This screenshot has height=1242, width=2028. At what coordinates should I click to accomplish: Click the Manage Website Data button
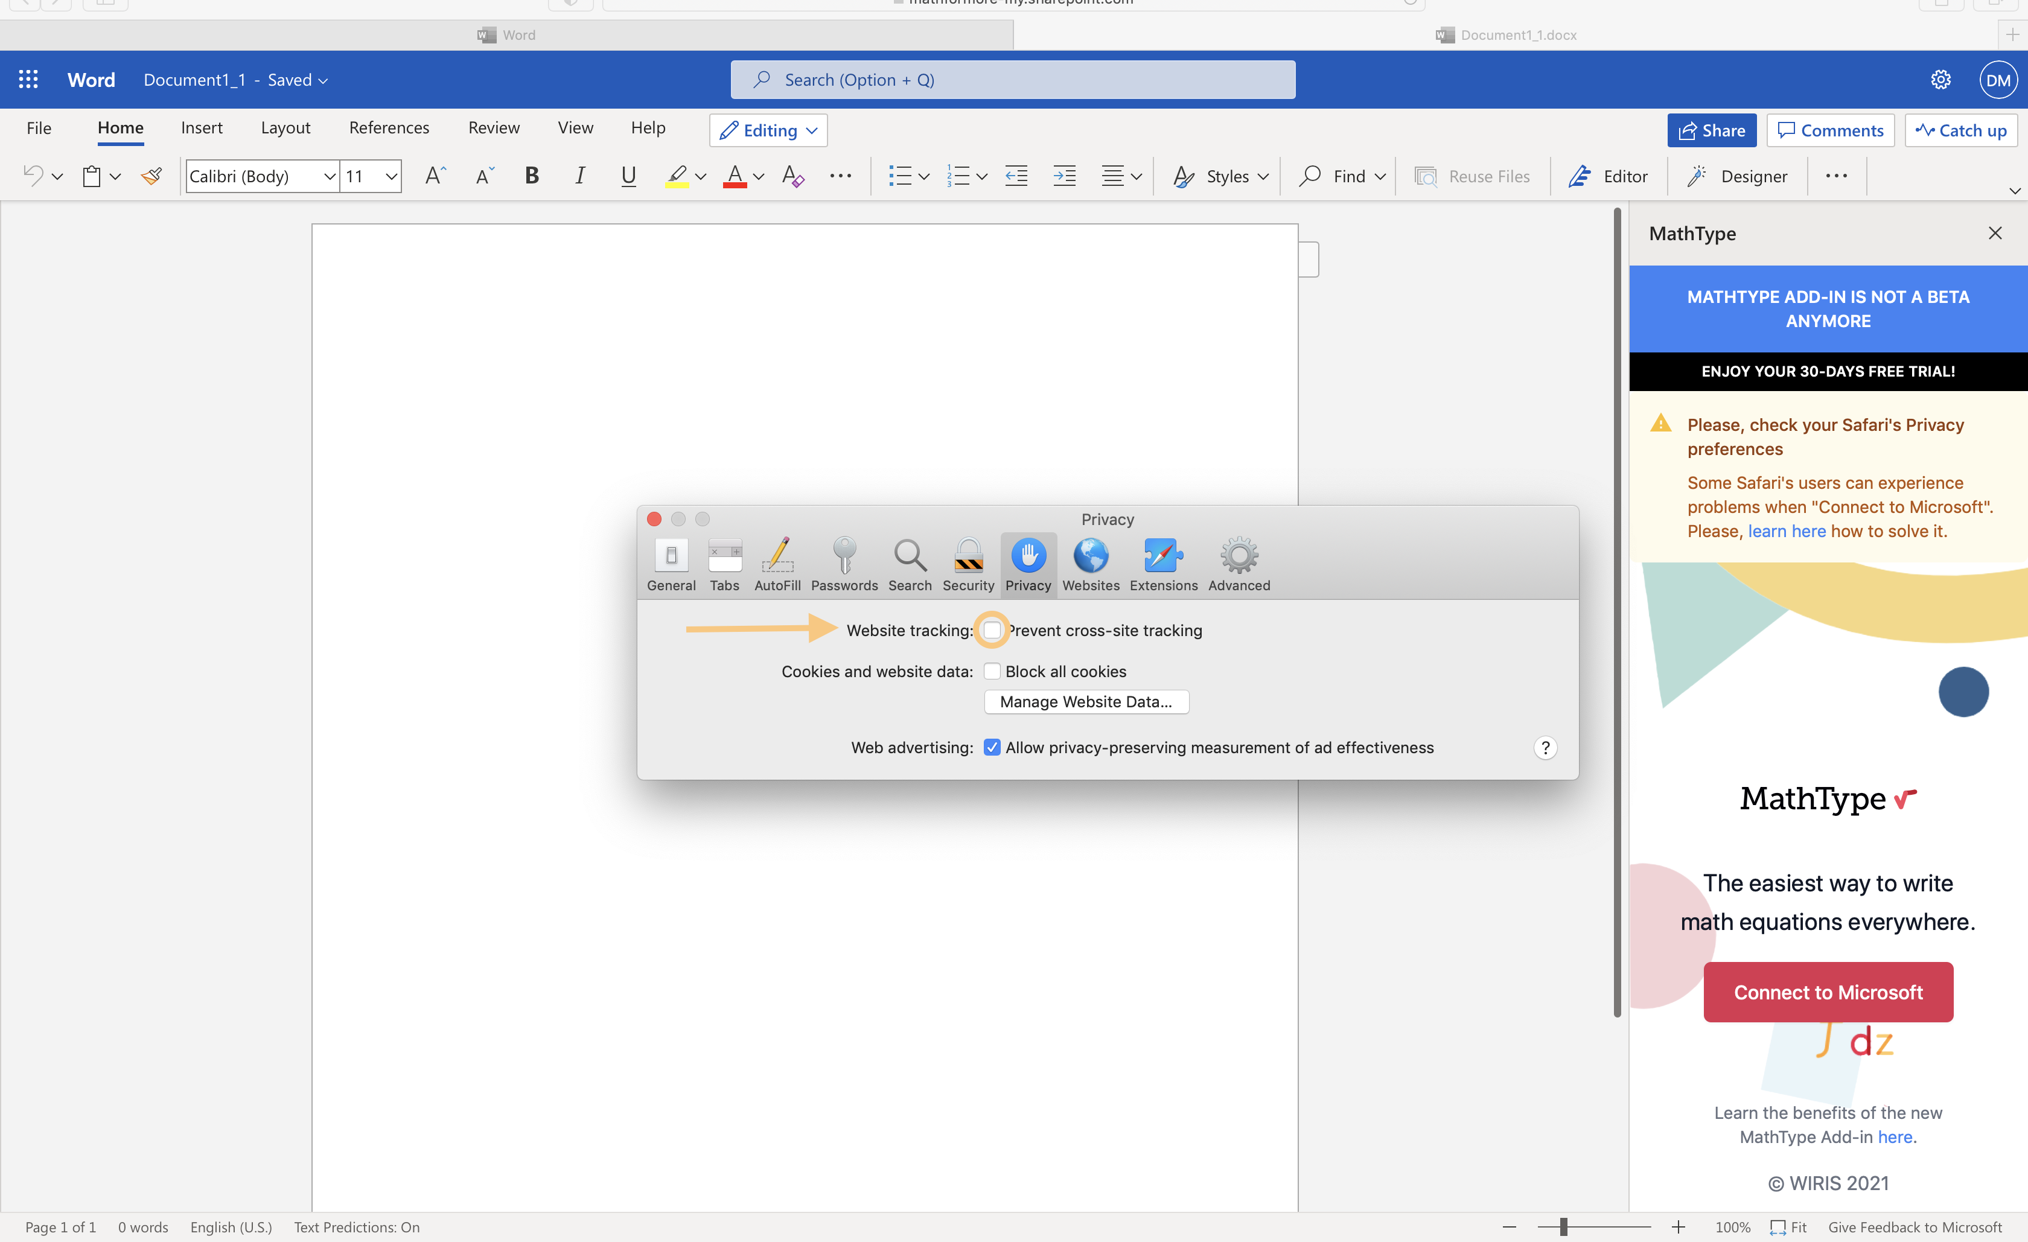(1086, 702)
